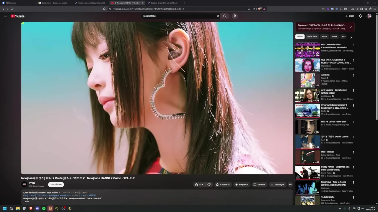378x212 pixels.
Task: Open Brave Wallet icon in toolbar
Action: point(361,9)
